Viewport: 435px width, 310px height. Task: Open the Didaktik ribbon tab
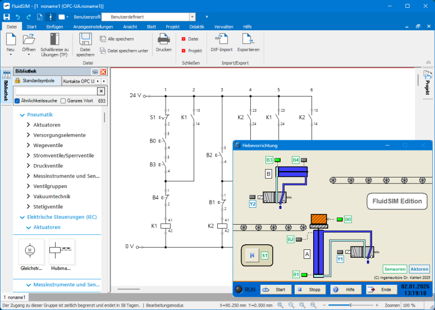click(x=196, y=26)
